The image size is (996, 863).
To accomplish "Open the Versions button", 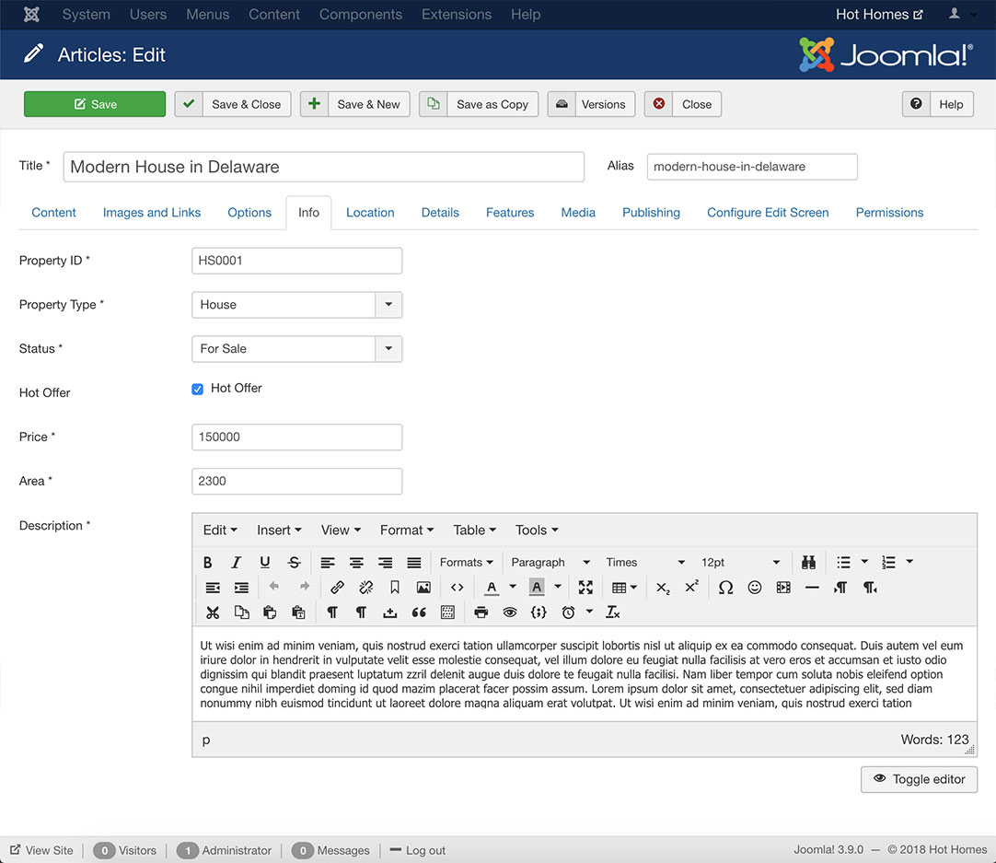I will click(x=591, y=104).
